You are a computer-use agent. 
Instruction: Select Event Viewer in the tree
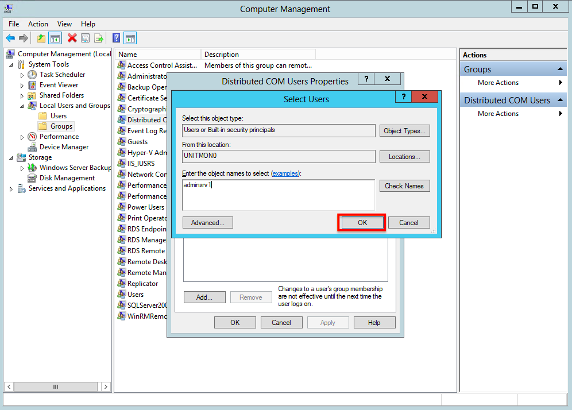click(x=59, y=84)
